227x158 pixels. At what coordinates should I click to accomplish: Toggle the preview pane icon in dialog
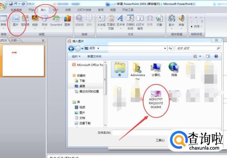pos(208,56)
